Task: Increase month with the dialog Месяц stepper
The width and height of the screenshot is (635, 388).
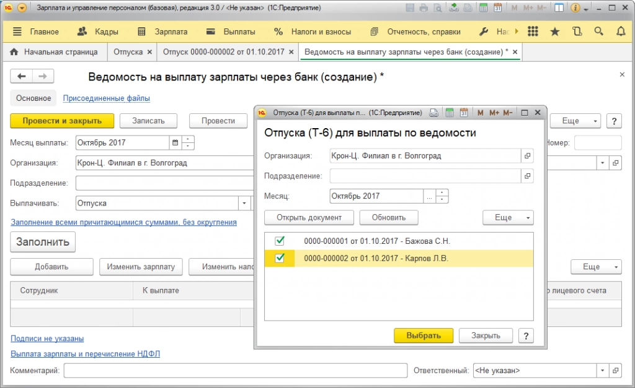Action: (x=442, y=193)
